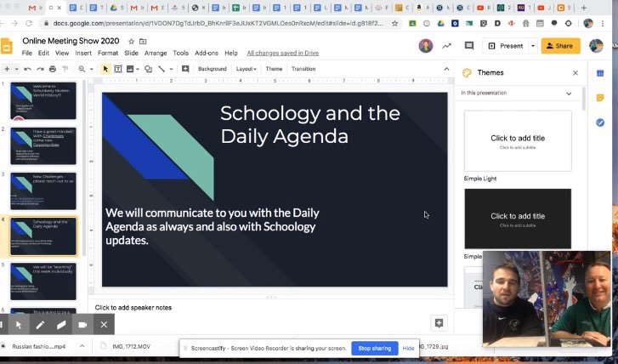618x364 pixels.
Task: Open the Slide menu
Action: 131,53
